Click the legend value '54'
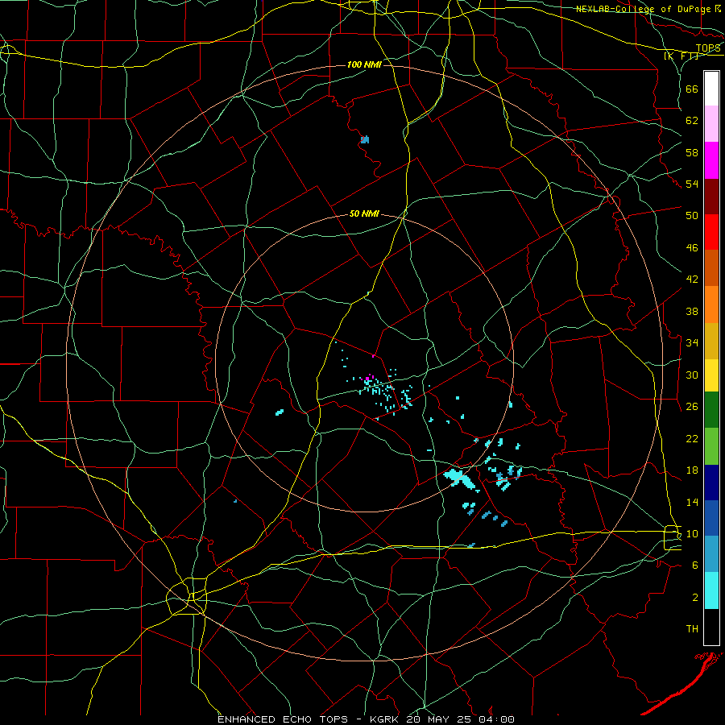The image size is (725, 725). tap(692, 184)
